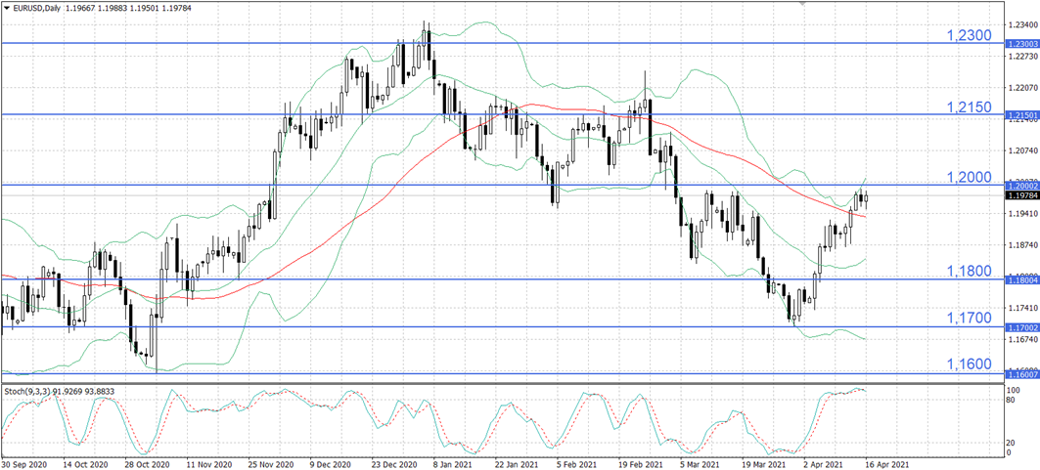Click the 1.22070 value on price scale
The image size is (1040, 470).
point(1022,87)
